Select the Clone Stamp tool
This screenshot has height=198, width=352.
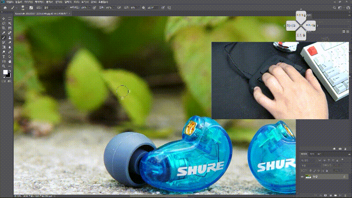pos(10,38)
